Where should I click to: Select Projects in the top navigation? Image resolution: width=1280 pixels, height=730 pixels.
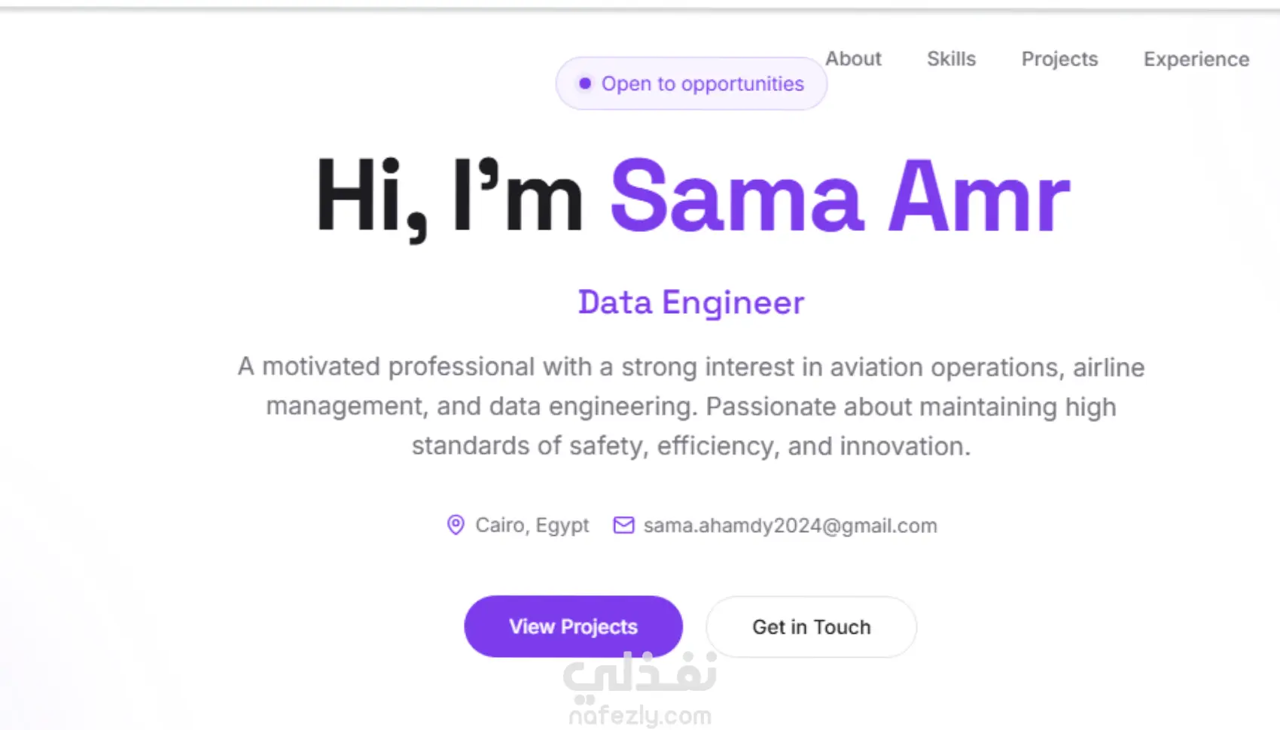pyautogui.click(x=1059, y=59)
